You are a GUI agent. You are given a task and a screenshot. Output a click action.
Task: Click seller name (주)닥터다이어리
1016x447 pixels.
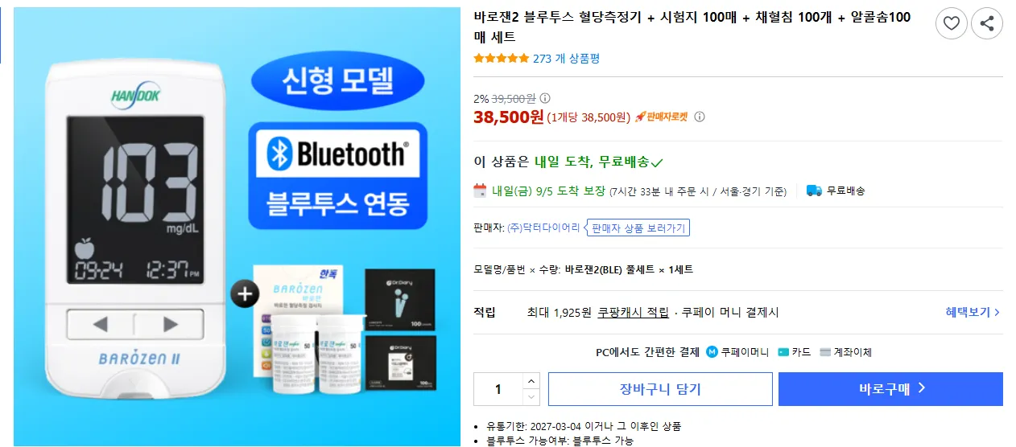coord(543,228)
